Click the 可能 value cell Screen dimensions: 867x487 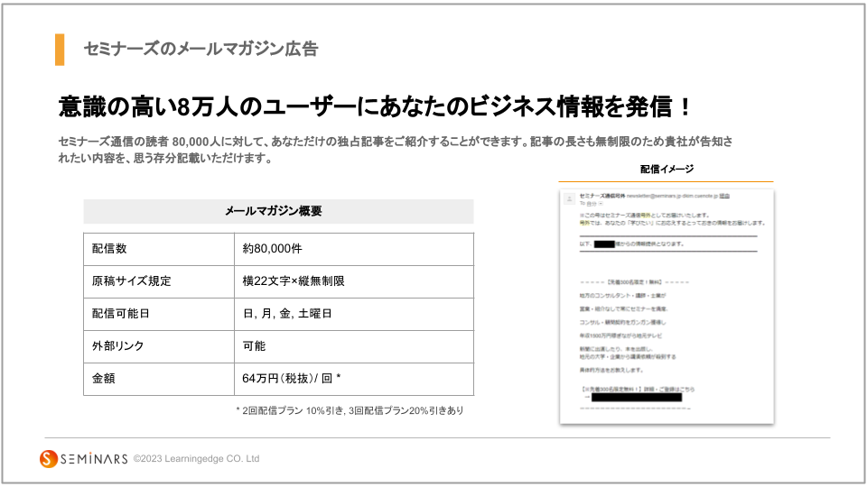point(354,346)
